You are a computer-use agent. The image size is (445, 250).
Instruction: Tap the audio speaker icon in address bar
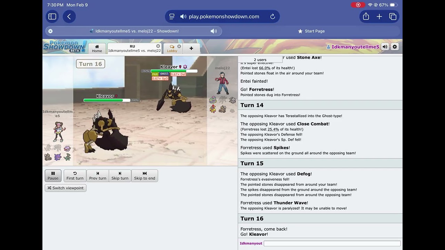click(x=183, y=16)
